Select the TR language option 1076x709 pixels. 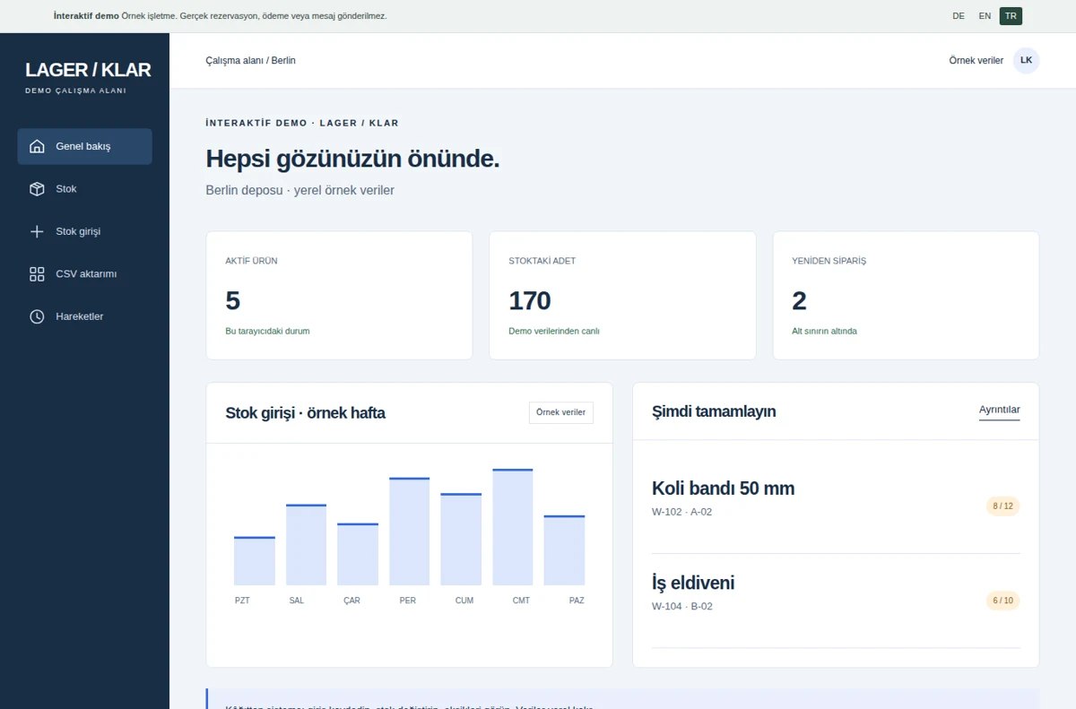pyautogui.click(x=1011, y=16)
